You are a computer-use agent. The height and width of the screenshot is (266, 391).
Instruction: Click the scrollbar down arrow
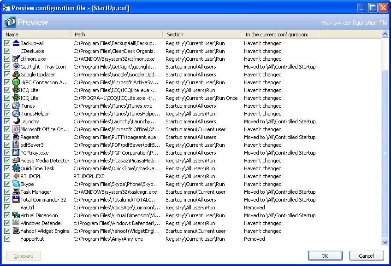(385, 242)
